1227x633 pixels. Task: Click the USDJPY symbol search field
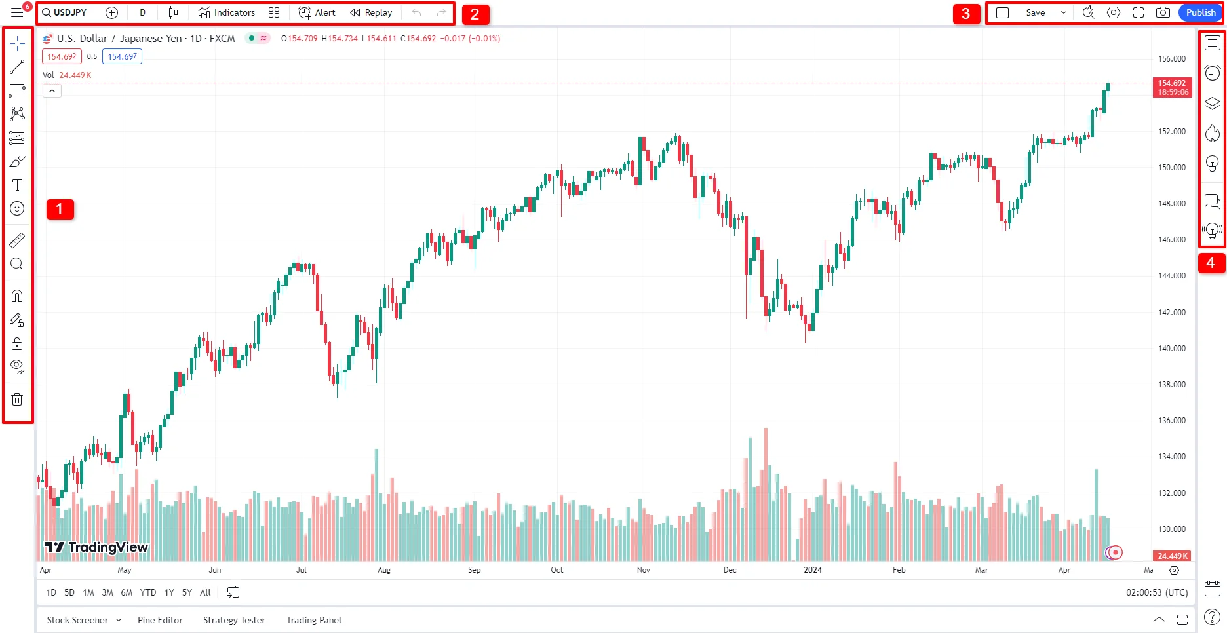65,12
